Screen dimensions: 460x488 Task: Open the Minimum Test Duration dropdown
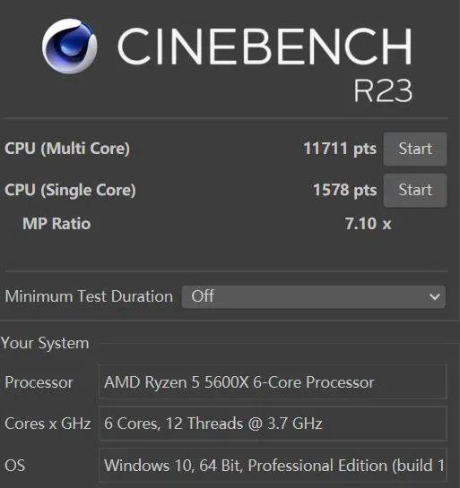click(x=314, y=296)
